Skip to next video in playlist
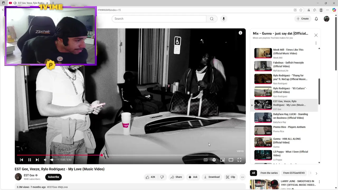This screenshot has width=338, height=190. [x=37, y=160]
